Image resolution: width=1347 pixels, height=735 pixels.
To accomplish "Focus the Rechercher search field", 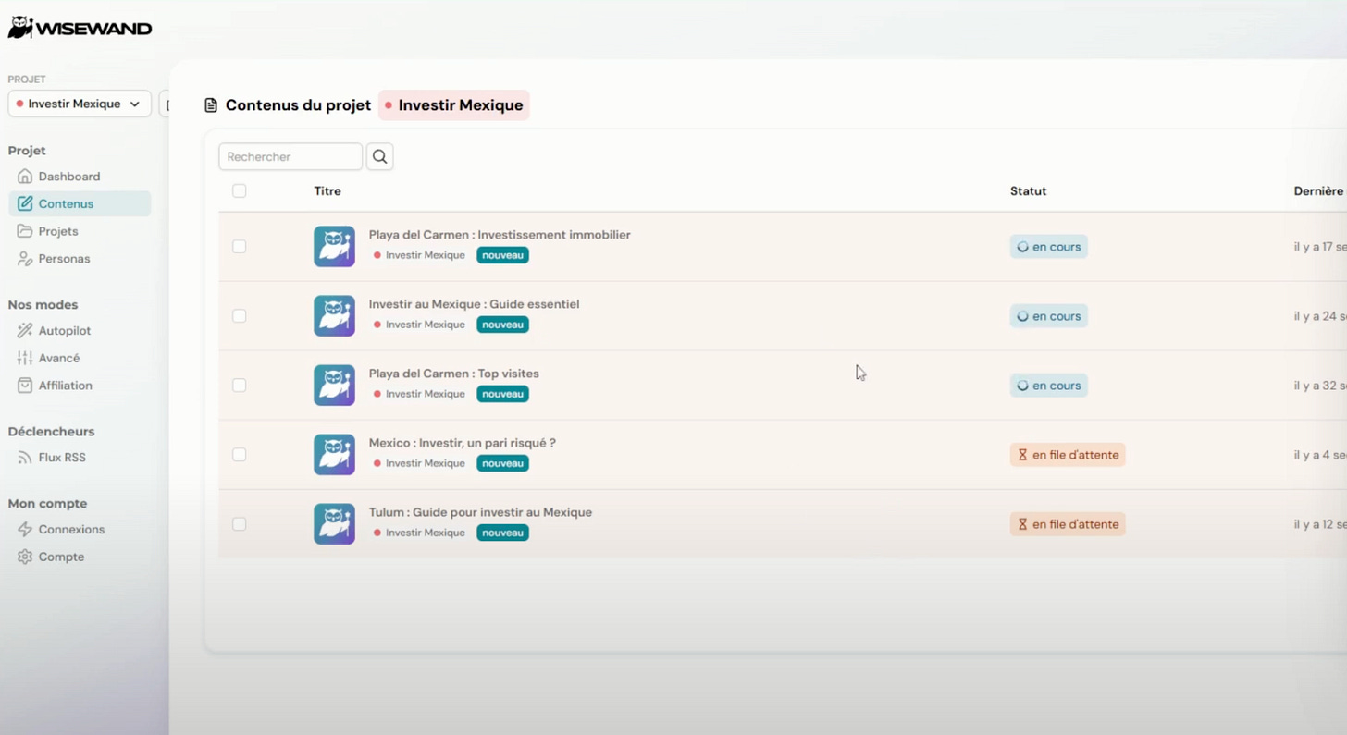I will pos(290,156).
